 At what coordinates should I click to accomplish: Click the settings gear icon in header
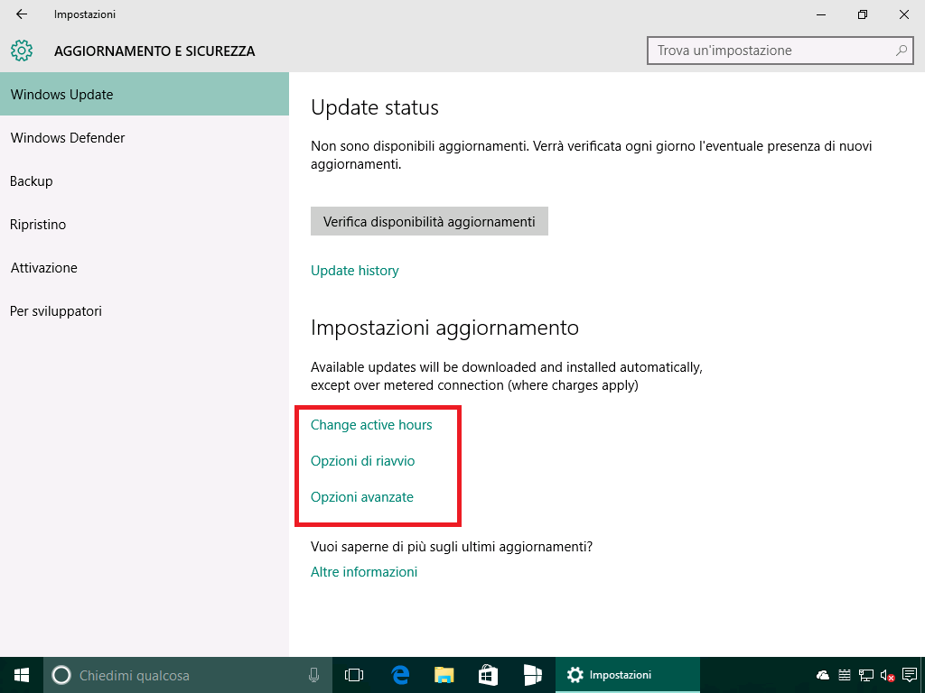[22, 51]
